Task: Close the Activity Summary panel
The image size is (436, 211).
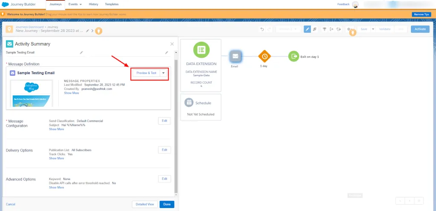Action: 172,44
